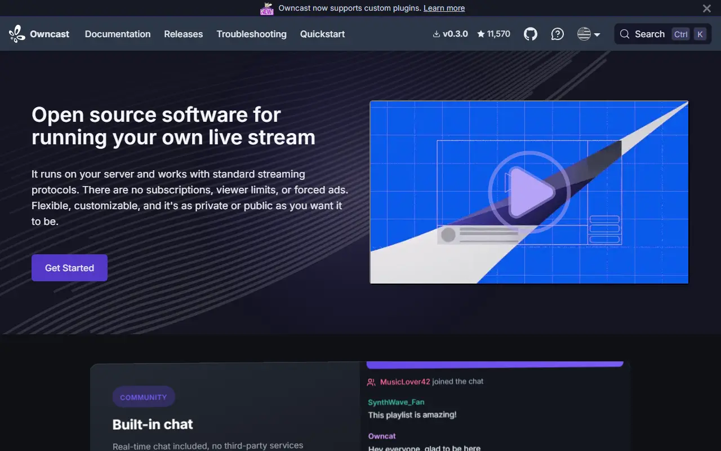Click the user-joined icon beside MusicLover42
The width and height of the screenshot is (721, 451).
371,382
